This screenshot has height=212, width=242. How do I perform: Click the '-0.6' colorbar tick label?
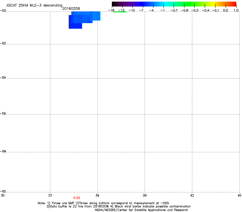pos(184,10)
